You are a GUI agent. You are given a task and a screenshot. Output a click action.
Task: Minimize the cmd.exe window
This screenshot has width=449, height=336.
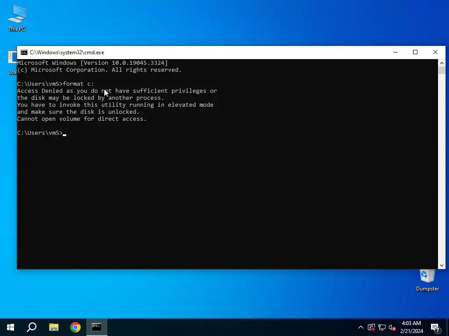click(x=396, y=52)
